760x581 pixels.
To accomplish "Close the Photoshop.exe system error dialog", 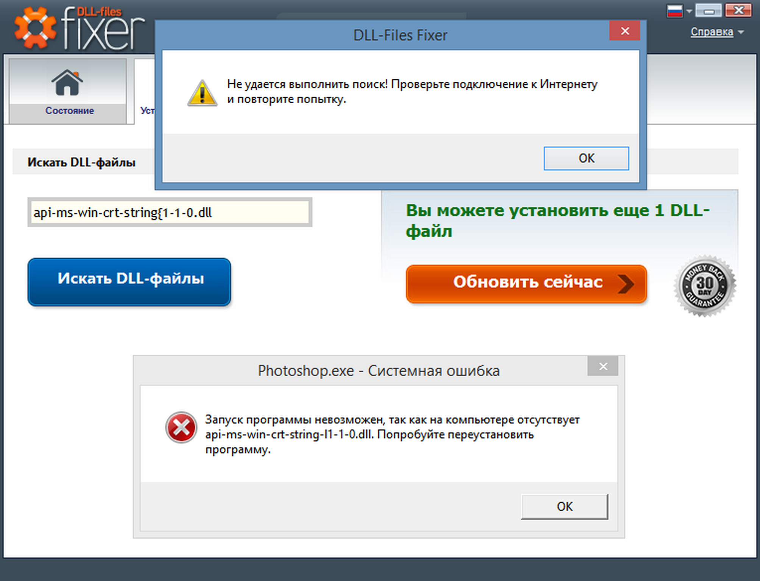I will [603, 366].
